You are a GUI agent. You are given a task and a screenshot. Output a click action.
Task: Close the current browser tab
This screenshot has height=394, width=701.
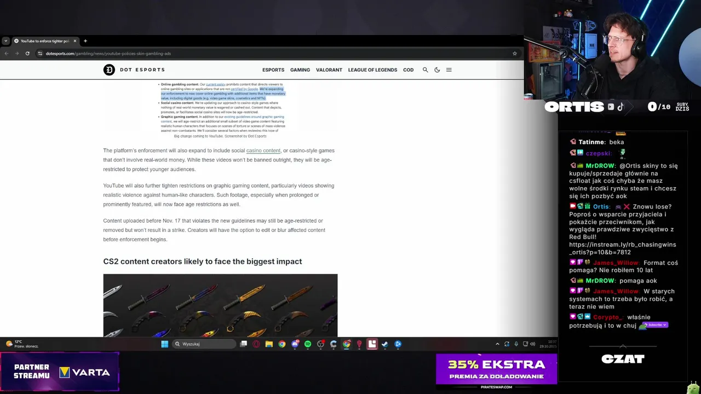tap(75, 41)
